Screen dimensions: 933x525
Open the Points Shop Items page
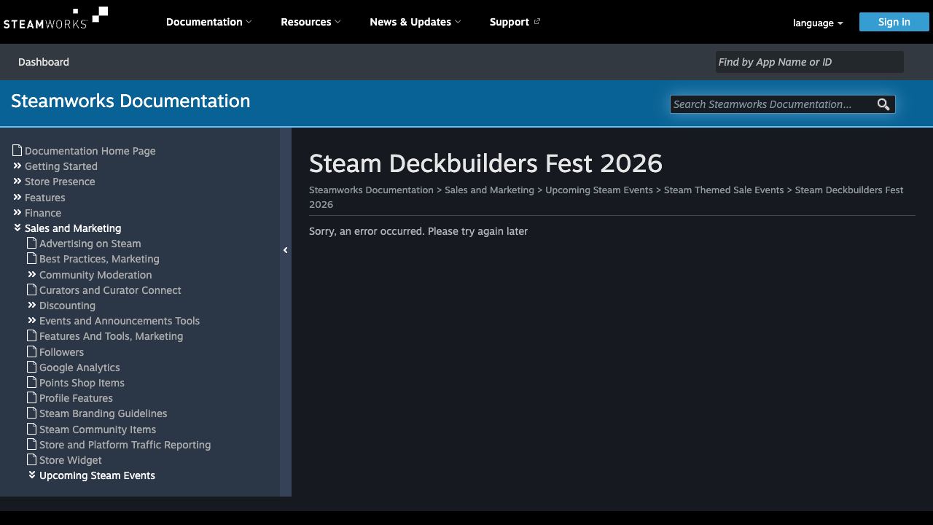point(82,383)
